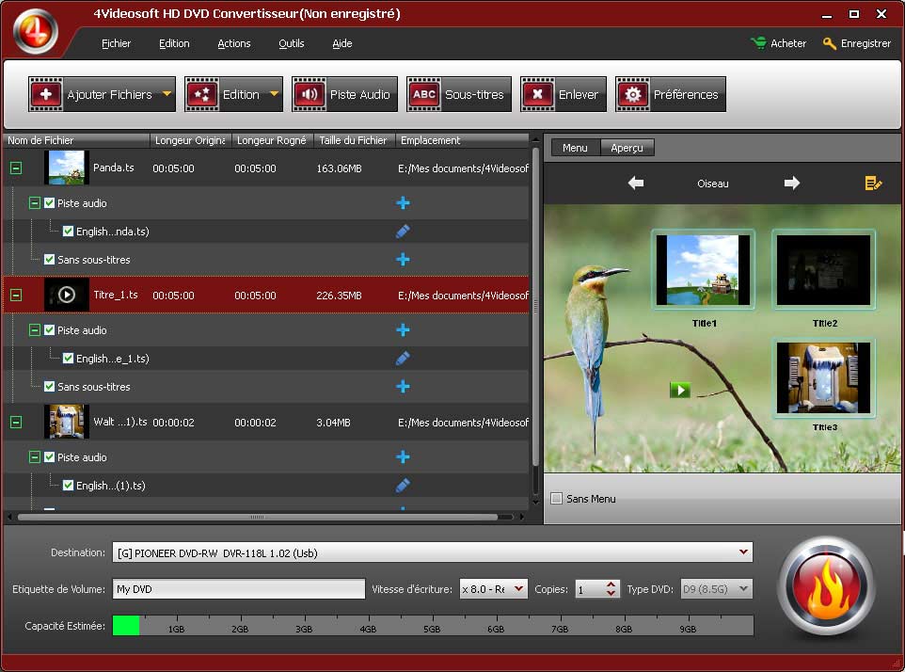Open the Vitesse d'écriture dropdown
Screen dimensions: 905x672
click(519, 589)
